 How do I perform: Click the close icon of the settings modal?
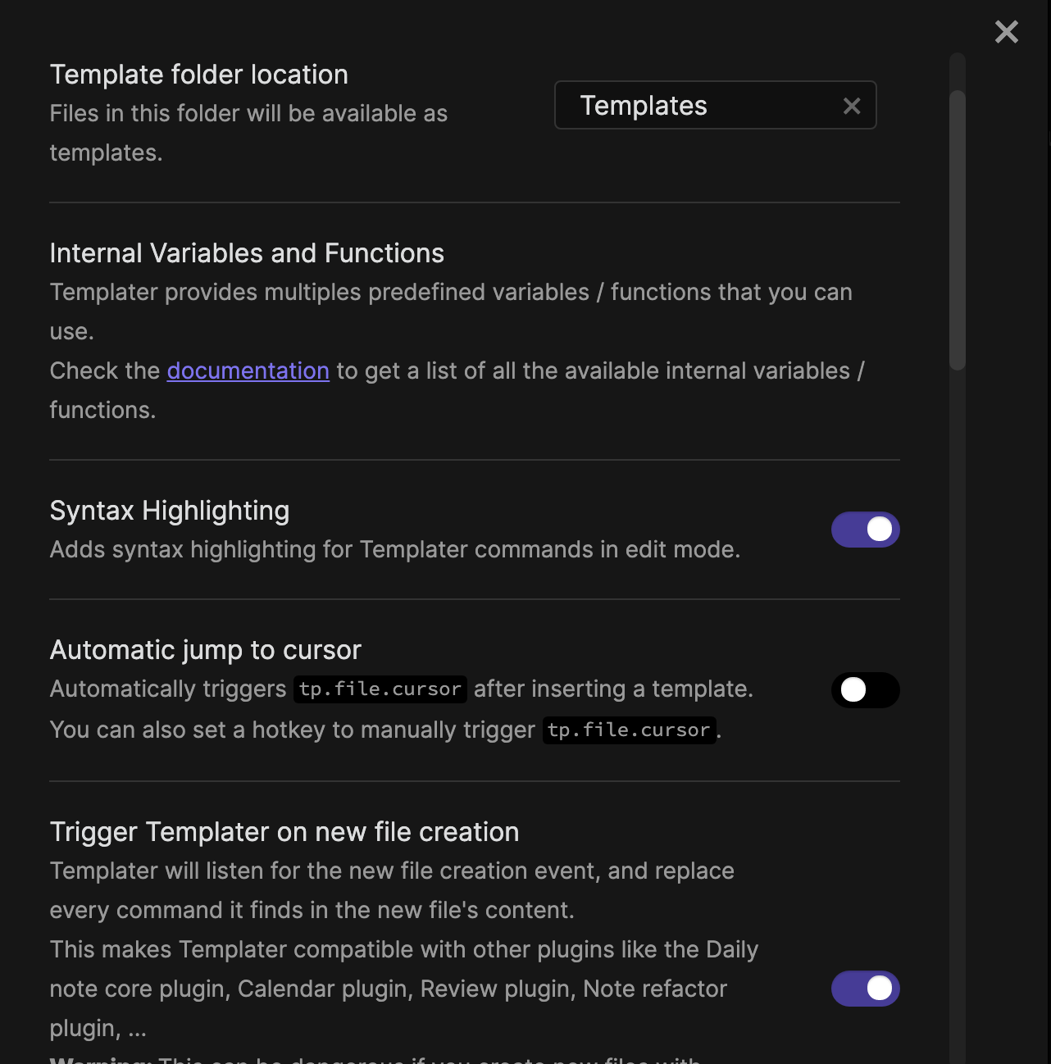pyautogui.click(x=1006, y=32)
